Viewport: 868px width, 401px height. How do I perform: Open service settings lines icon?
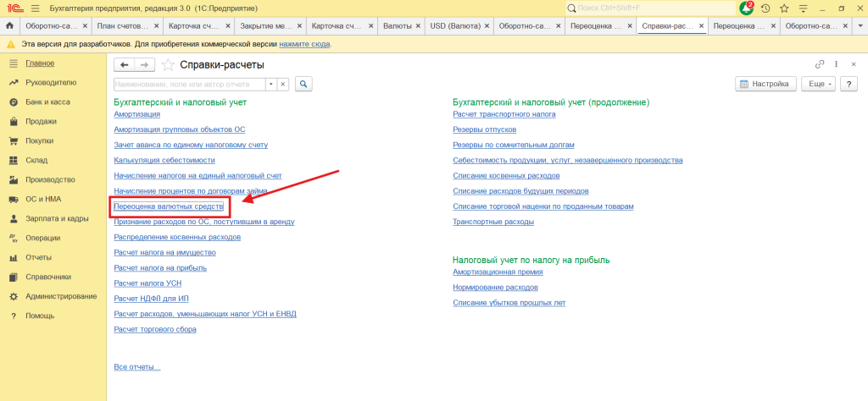pos(804,8)
